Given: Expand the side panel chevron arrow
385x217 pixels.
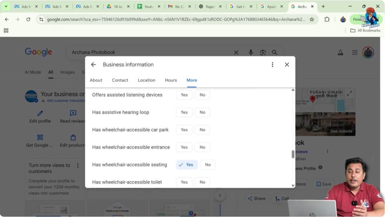Looking at the screenshot, I should click(220, 195).
